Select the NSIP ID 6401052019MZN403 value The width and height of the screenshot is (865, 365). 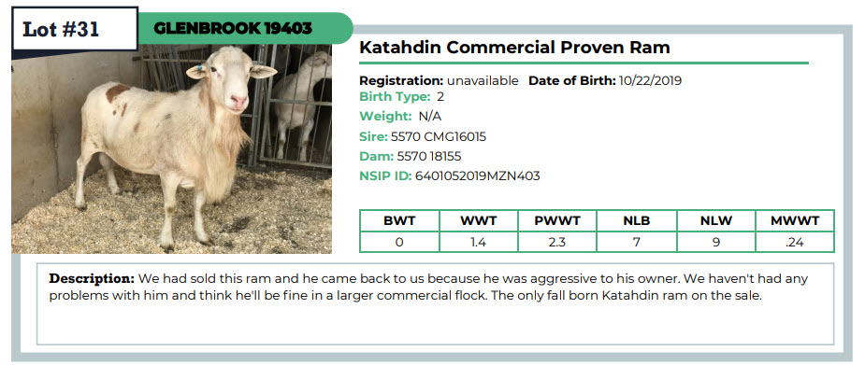tap(477, 176)
